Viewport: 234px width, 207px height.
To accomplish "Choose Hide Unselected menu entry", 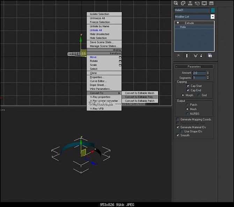I will 104,34.
